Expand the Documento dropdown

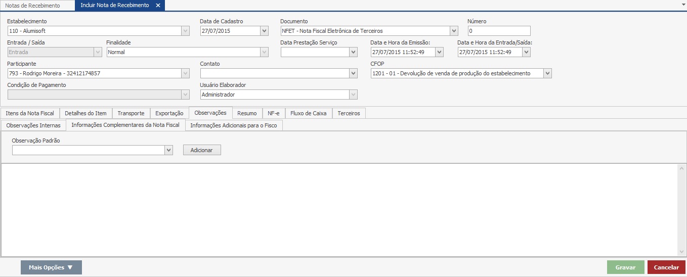(x=454, y=31)
